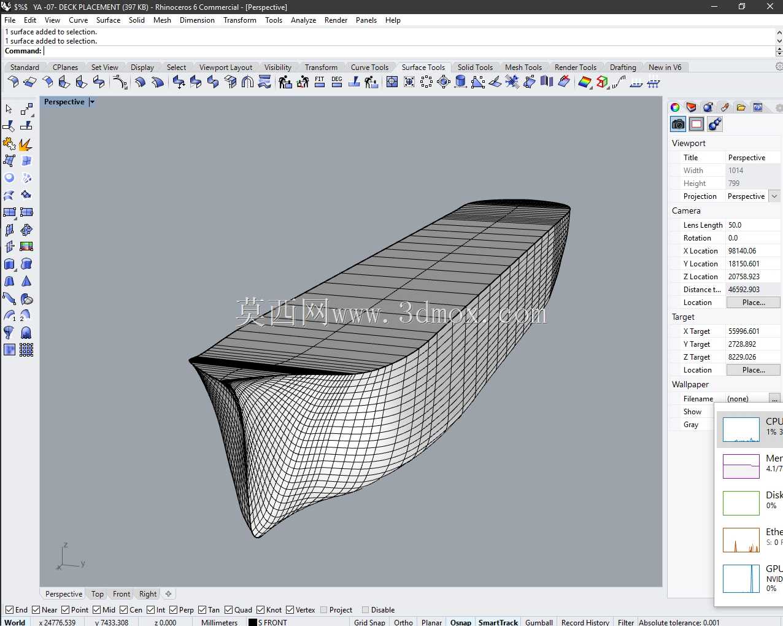Image resolution: width=783 pixels, height=626 pixels.
Task: Open the folder icon in right panel tabs
Action: 741,107
